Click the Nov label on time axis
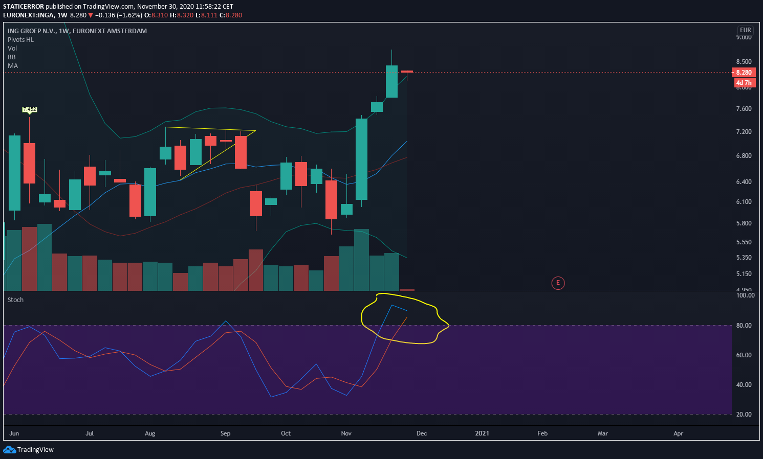This screenshot has height=459, width=763. tap(346, 433)
